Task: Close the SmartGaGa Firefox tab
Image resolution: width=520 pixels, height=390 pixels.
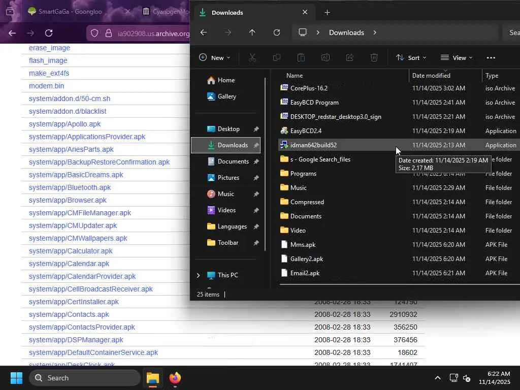Action: tap(127, 12)
